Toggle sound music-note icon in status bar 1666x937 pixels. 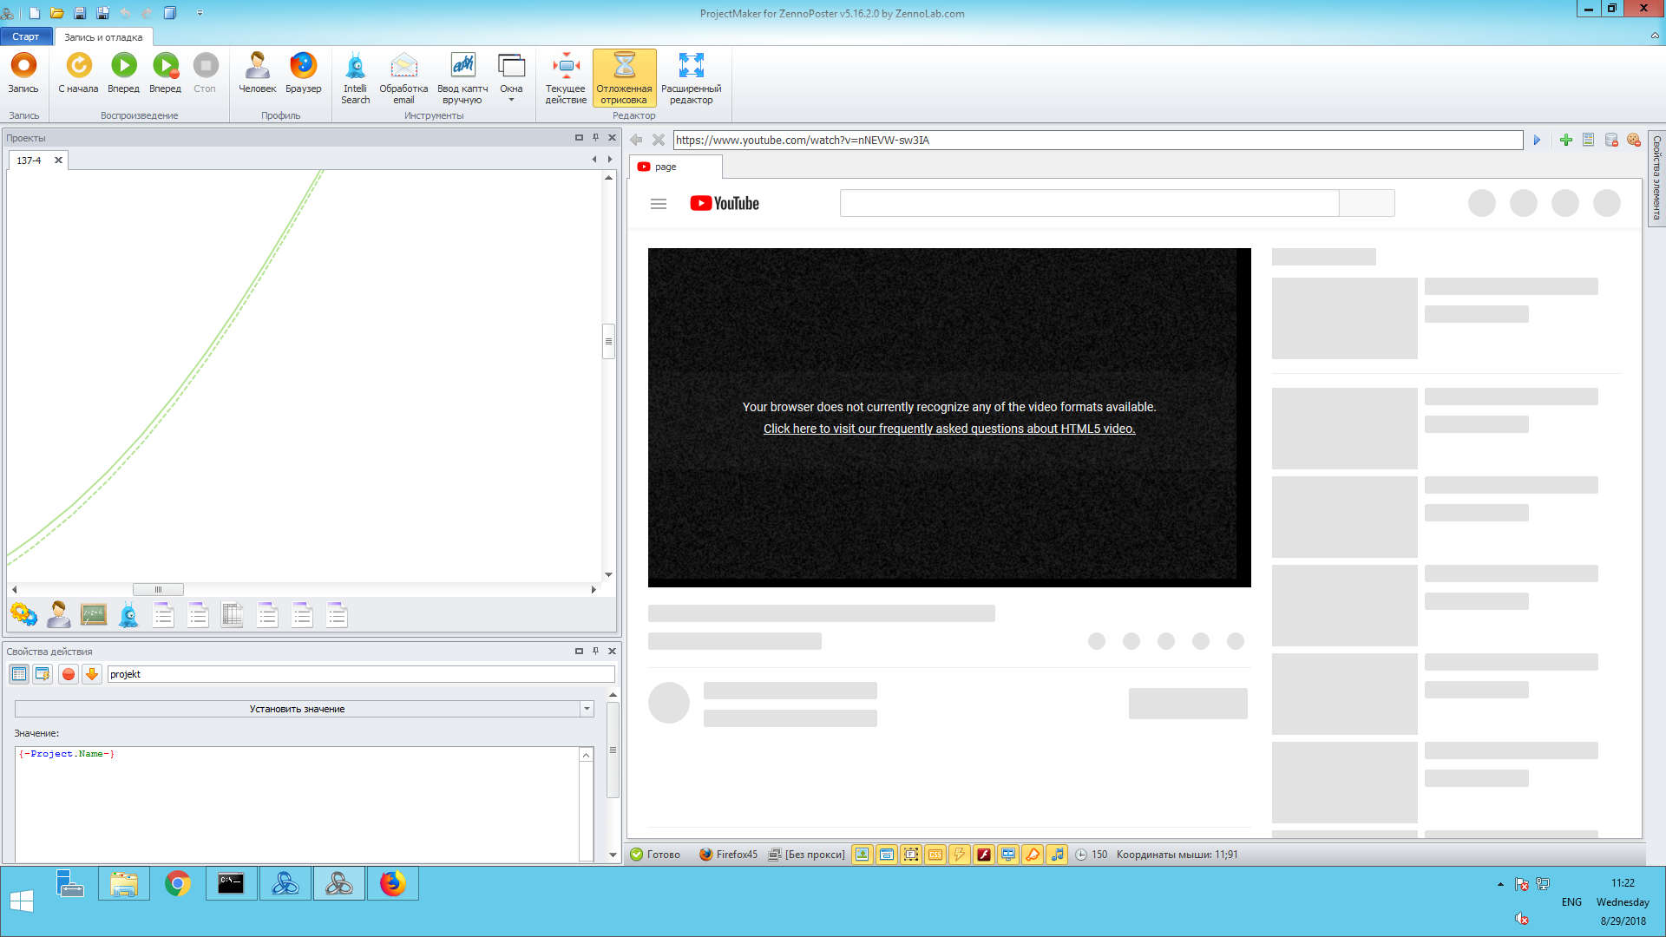(x=1057, y=855)
